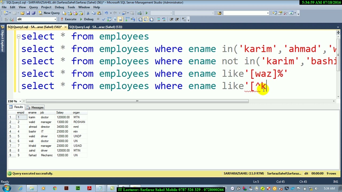Click the Properties Window wrench icon
The height and width of the screenshot is (192, 342).
[280, 13]
